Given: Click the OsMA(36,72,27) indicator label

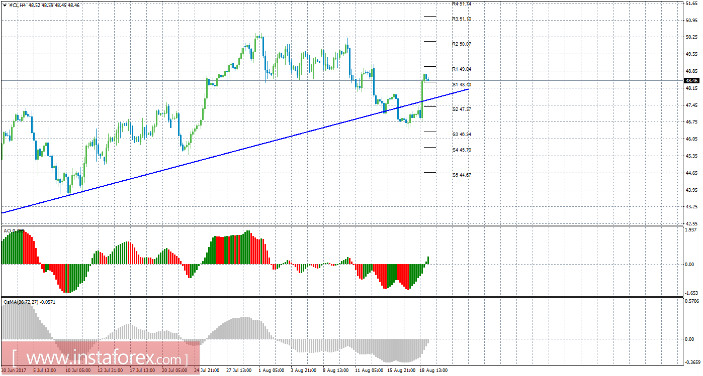Looking at the screenshot, I should click(x=29, y=302).
